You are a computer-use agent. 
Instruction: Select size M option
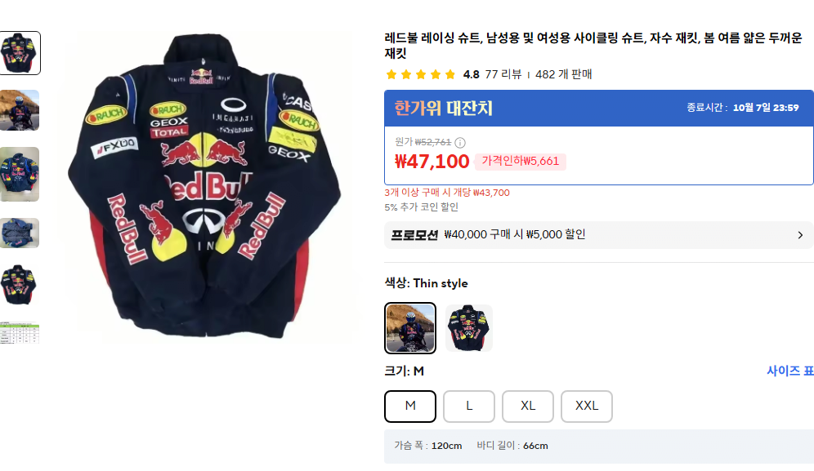(410, 407)
